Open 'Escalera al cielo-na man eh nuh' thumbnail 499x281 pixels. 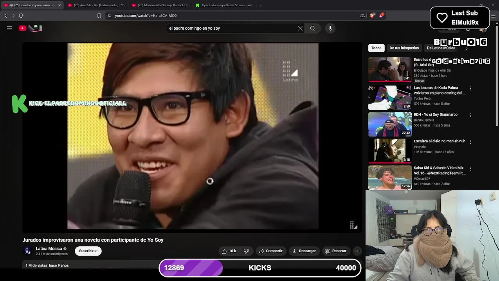pyautogui.click(x=390, y=151)
